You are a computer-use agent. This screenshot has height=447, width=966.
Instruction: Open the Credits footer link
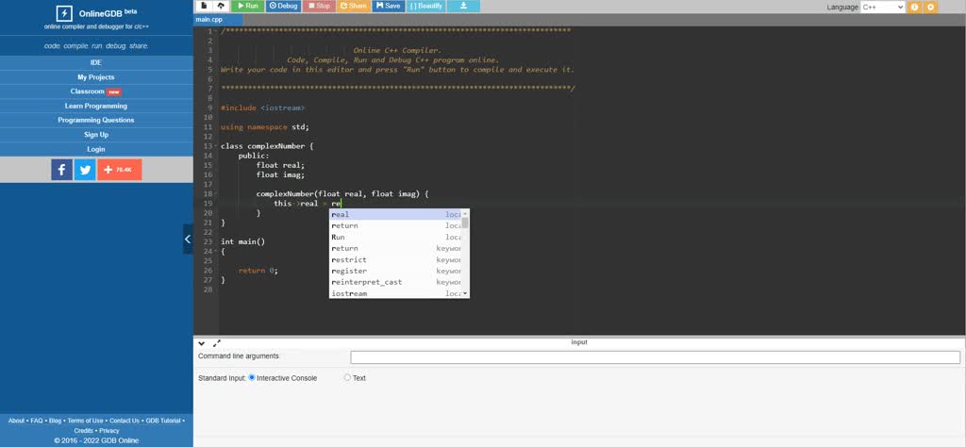pyautogui.click(x=83, y=431)
